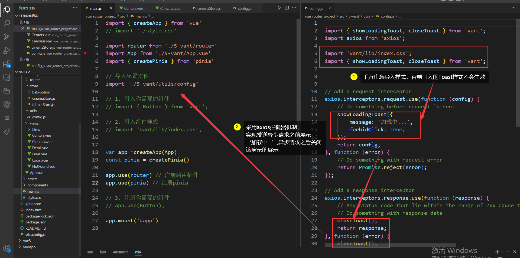Open Extensions view with the 24 badge

[7, 64]
